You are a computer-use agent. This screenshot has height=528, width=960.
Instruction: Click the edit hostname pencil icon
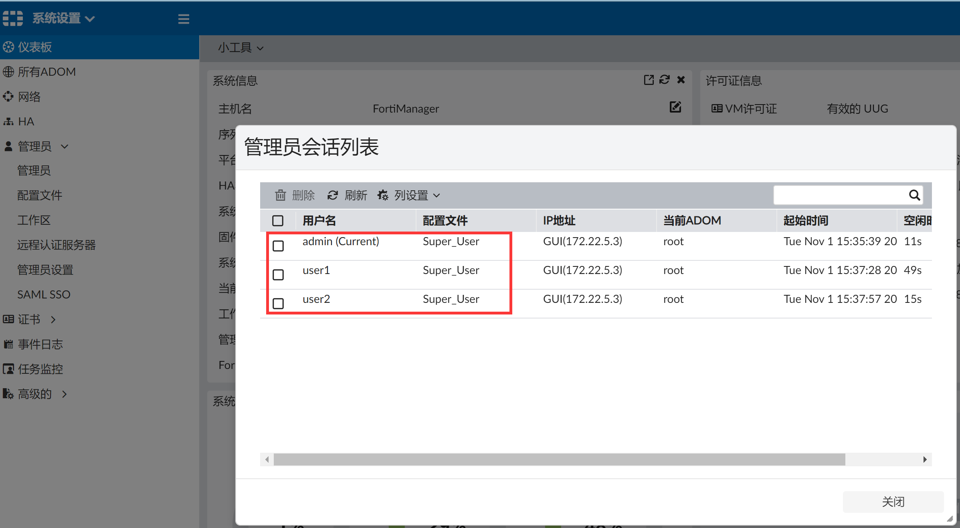675,107
